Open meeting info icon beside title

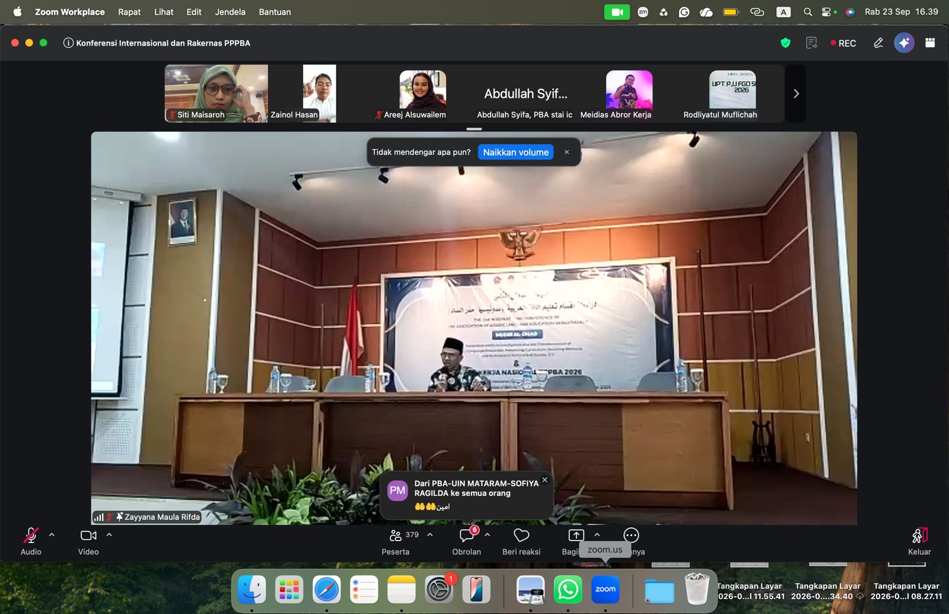(68, 43)
